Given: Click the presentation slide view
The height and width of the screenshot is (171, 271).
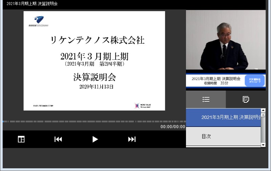Looking at the screenshot, I should pyautogui.click(x=94, y=61).
